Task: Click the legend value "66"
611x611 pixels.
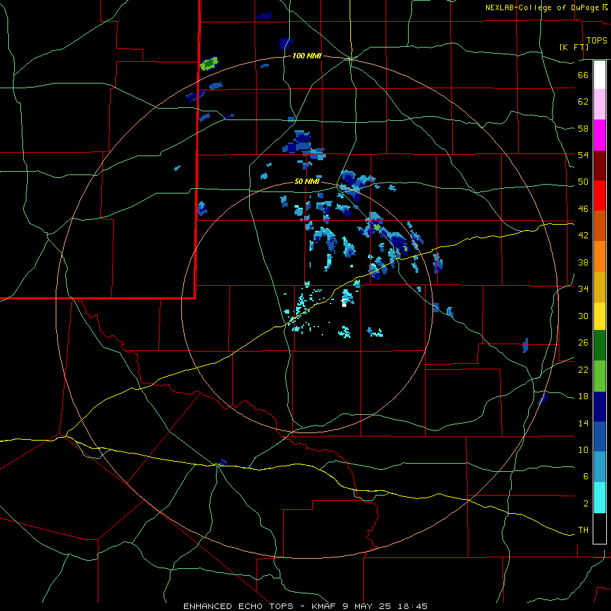Action: 583,75
